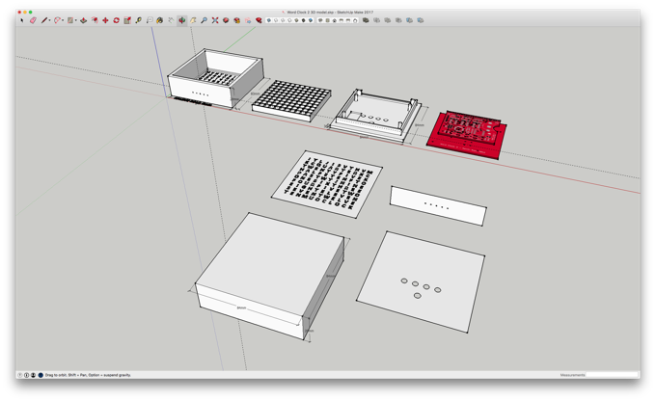
Task: Choose the Text label tool
Action: click(150, 20)
